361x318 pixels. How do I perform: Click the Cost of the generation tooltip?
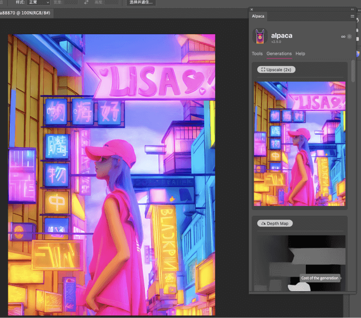coord(320,278)
